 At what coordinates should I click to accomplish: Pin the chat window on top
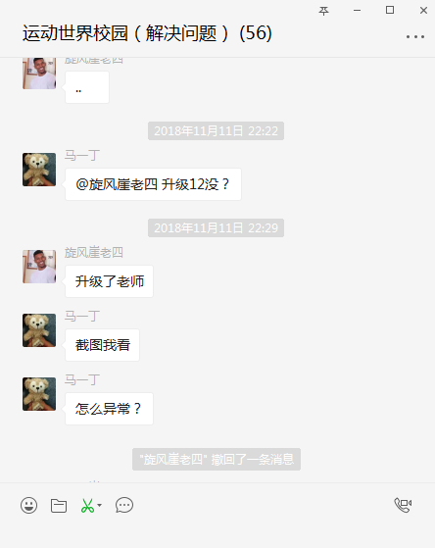[323, 11]
